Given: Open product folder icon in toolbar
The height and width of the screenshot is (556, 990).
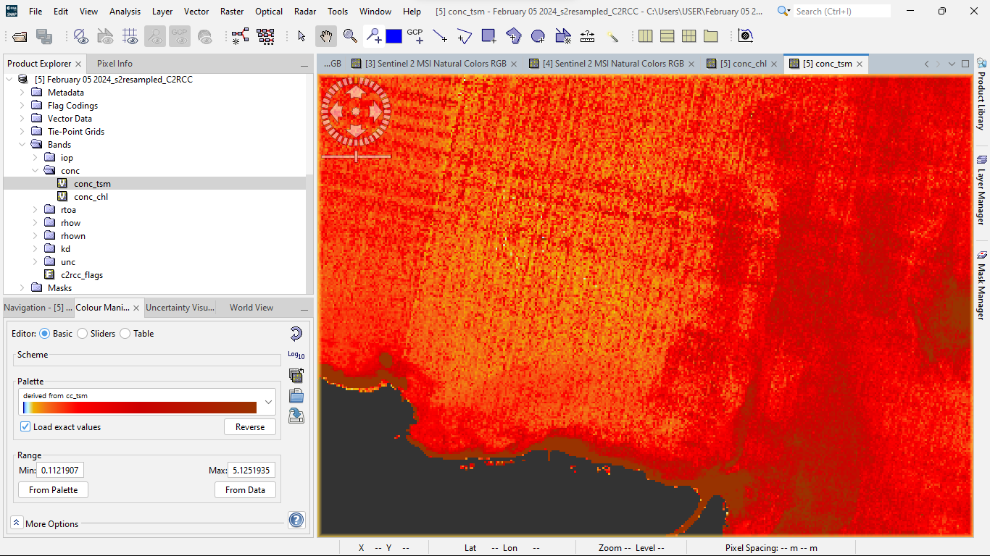Looking at the screenshot, I should click(20, 37).
